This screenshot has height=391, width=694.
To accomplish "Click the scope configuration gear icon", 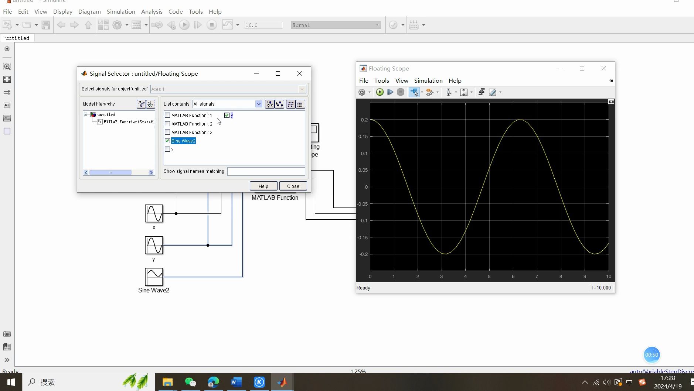I will point(362,92).
